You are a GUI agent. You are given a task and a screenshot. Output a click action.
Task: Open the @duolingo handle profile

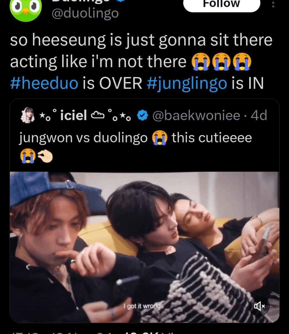85,13
